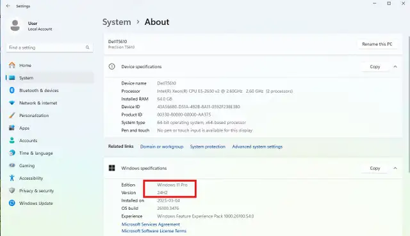The height and width of the screenshot is (236, 410).
Task: Open the Apps settings label
Action: point(24,128)
